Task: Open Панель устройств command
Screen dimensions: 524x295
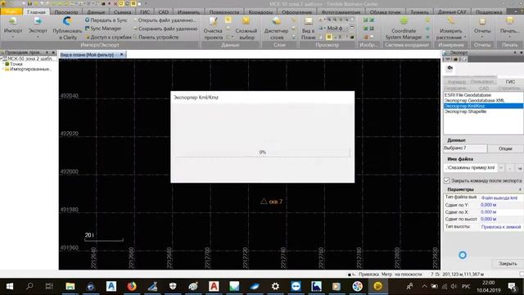Action: pyautogui.click(x=156, y=37)
